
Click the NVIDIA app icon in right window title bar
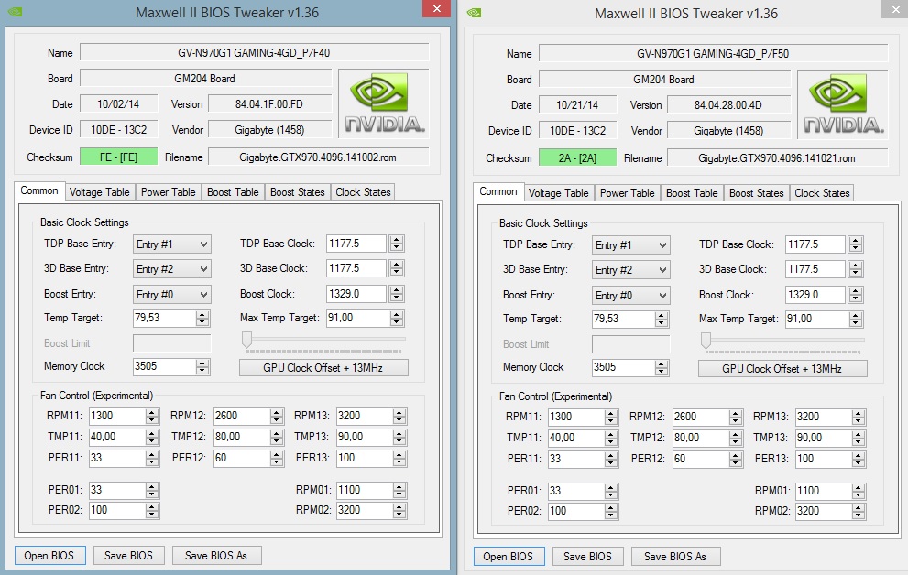(474, 13)
